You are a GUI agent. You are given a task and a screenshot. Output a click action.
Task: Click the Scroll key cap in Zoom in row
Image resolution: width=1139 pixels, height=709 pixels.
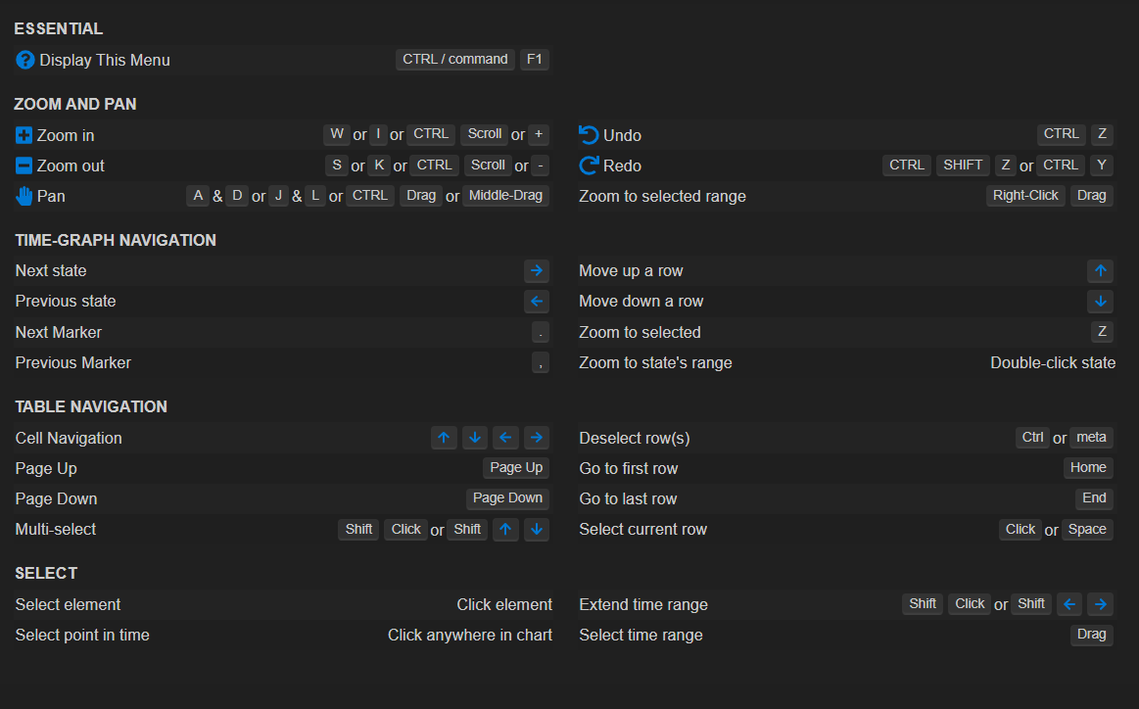click(485, 133)
